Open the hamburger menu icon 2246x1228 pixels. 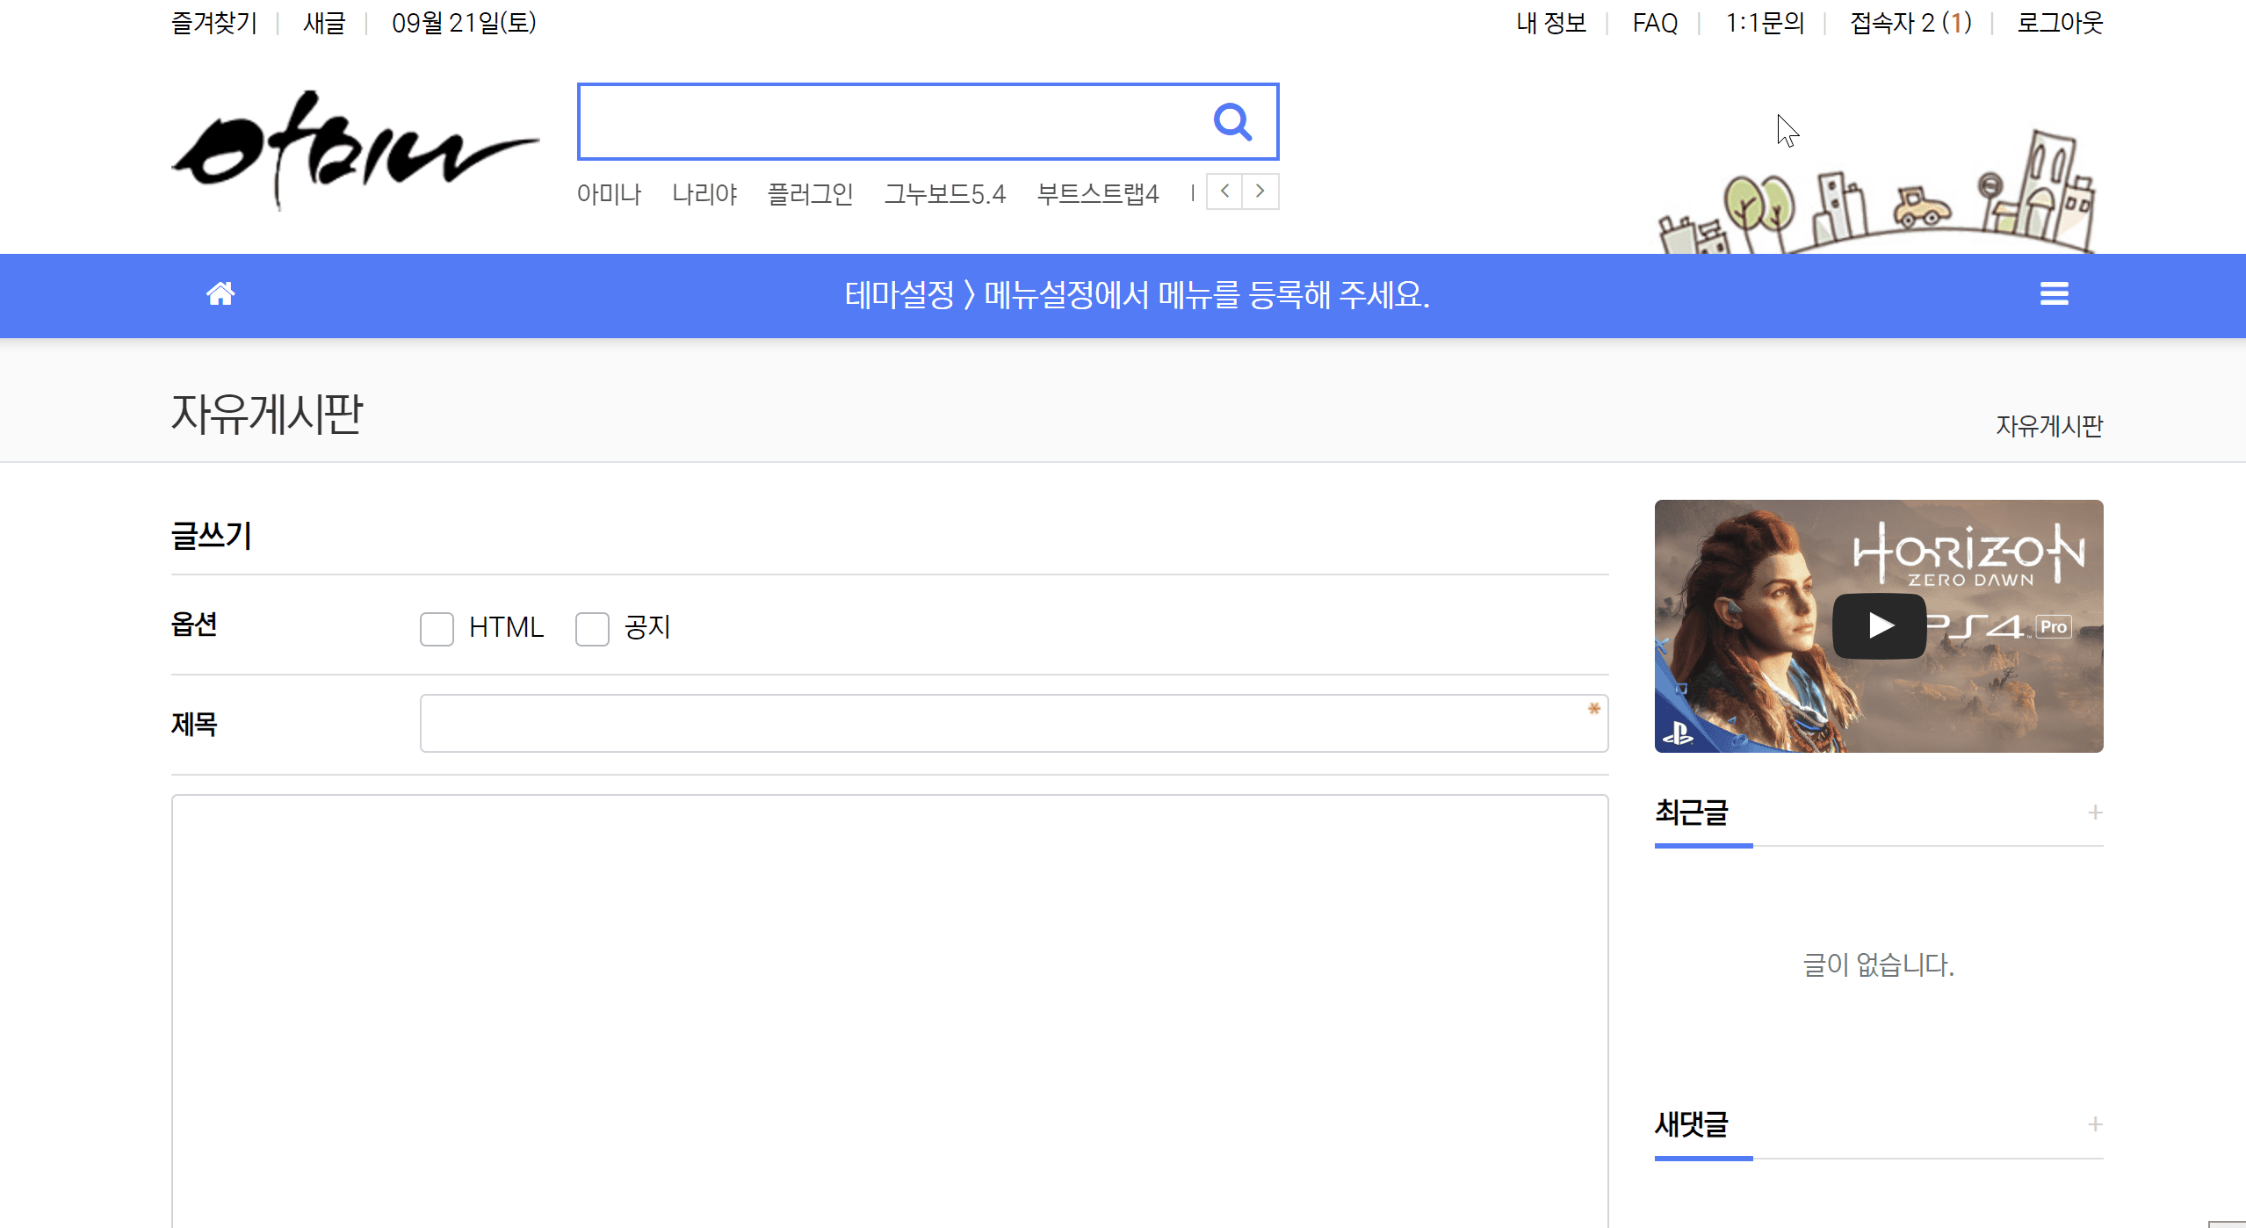[2054, 294]
